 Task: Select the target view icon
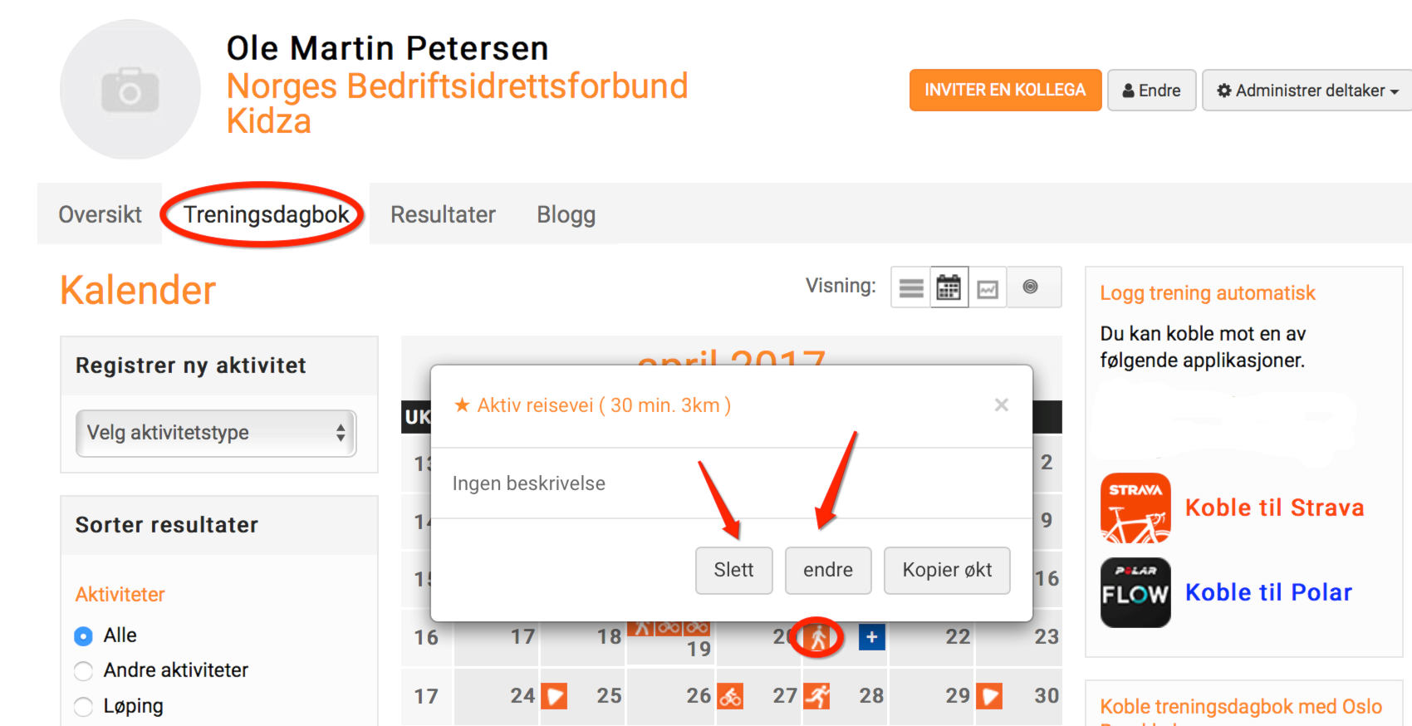click(x=1031, y=287)
